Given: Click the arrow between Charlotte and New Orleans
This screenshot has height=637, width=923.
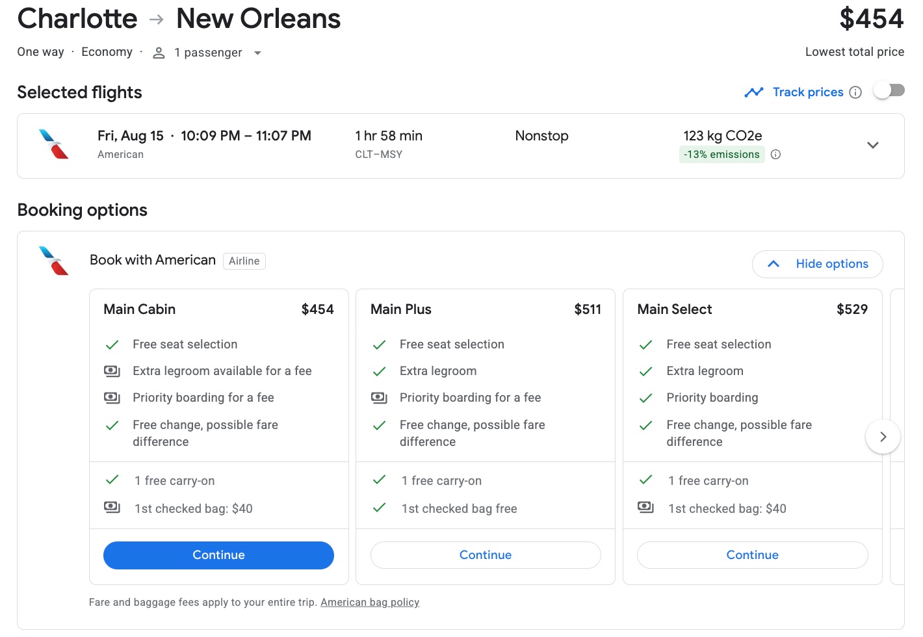Looking at the screenshot, I should [x=156, y=19].
